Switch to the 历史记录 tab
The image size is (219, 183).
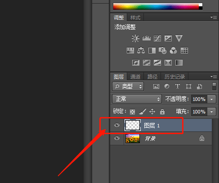pyautogui.click(x=174, y=77)
